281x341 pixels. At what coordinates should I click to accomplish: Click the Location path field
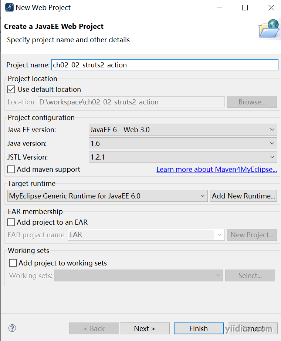[x=131, y=102]
